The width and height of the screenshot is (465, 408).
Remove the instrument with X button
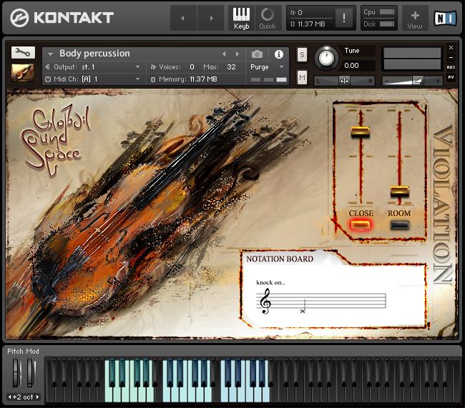click(x=451, y=47)
